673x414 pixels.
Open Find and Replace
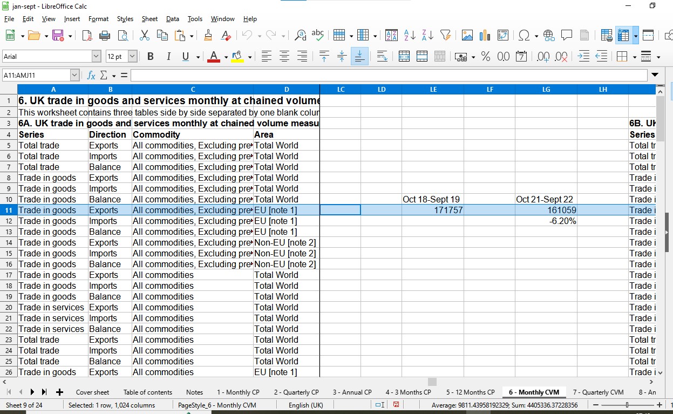coord(300,36)
